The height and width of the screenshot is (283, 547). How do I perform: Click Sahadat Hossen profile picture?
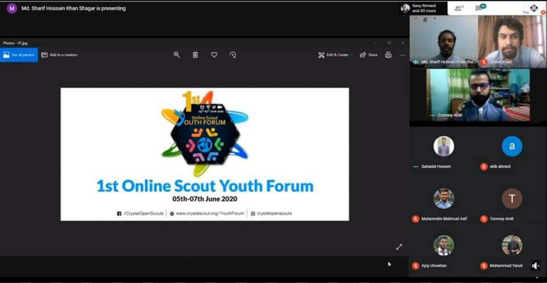click(x=444, y=146)
